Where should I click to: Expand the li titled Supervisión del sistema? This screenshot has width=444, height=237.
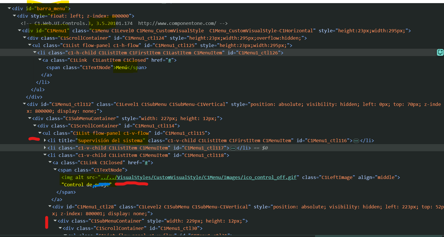(45, 140)
